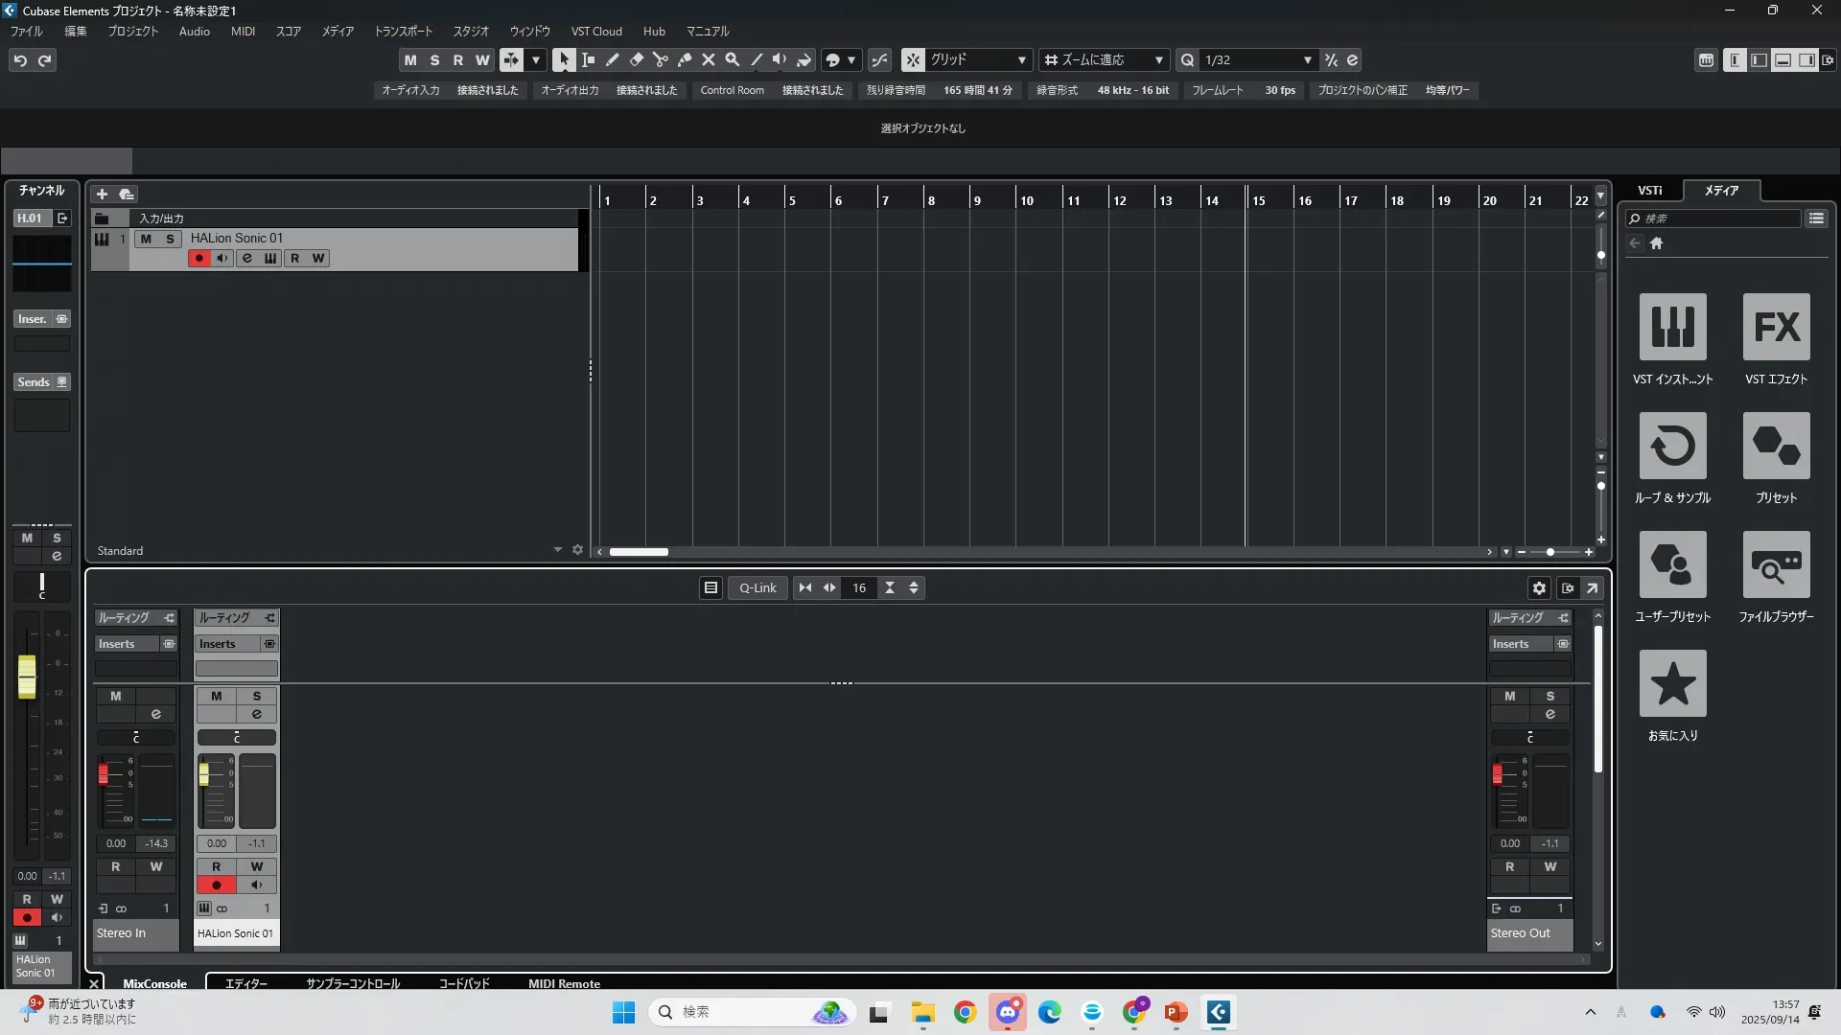Mute the HALion Sonic 01 track

coord(146,239)
